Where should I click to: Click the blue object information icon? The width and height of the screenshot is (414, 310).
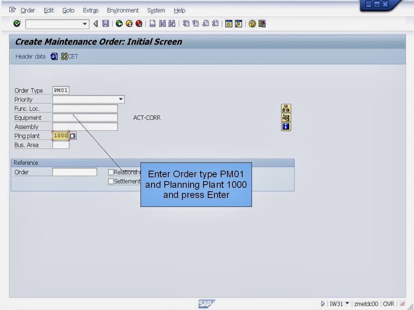click(x=286, y=126)
